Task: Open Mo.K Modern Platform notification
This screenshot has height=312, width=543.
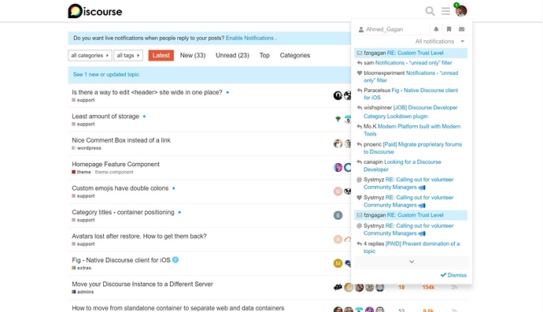Action: click(x=411, y=130)
